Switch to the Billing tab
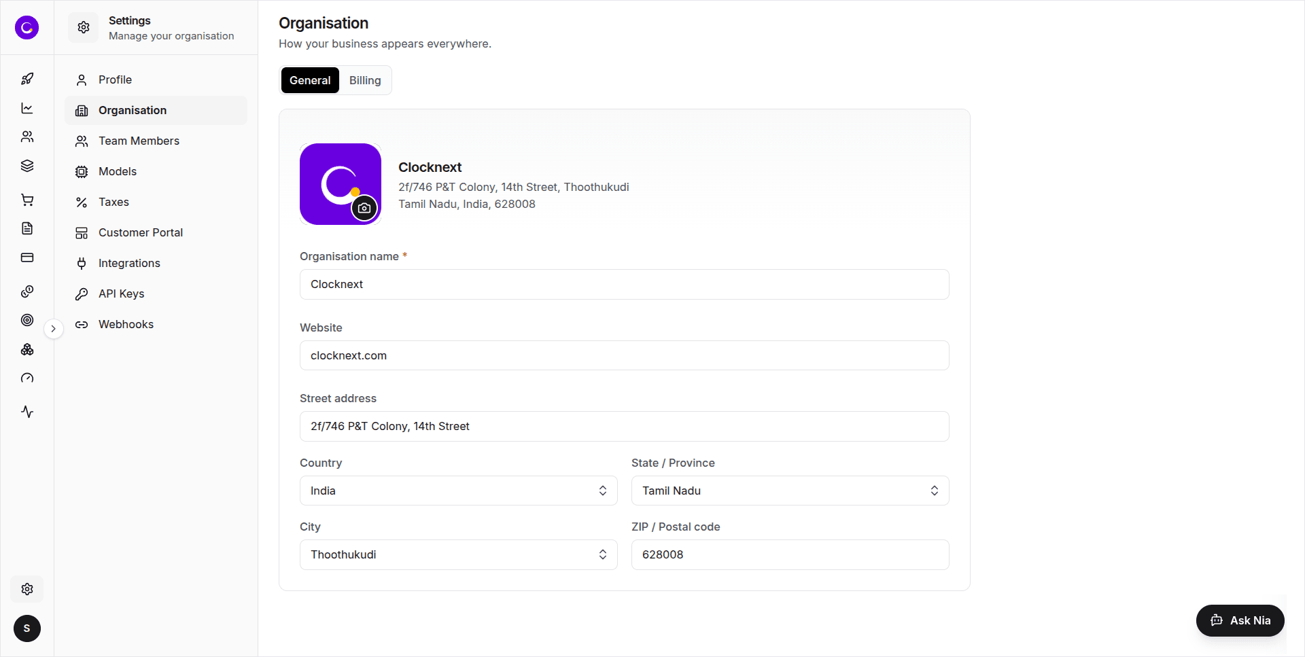Viewport: 1305px width, 657px height. [x=365, y=80]
